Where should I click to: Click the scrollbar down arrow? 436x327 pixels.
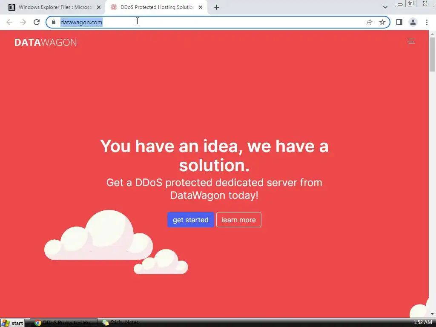click(432, 314)
